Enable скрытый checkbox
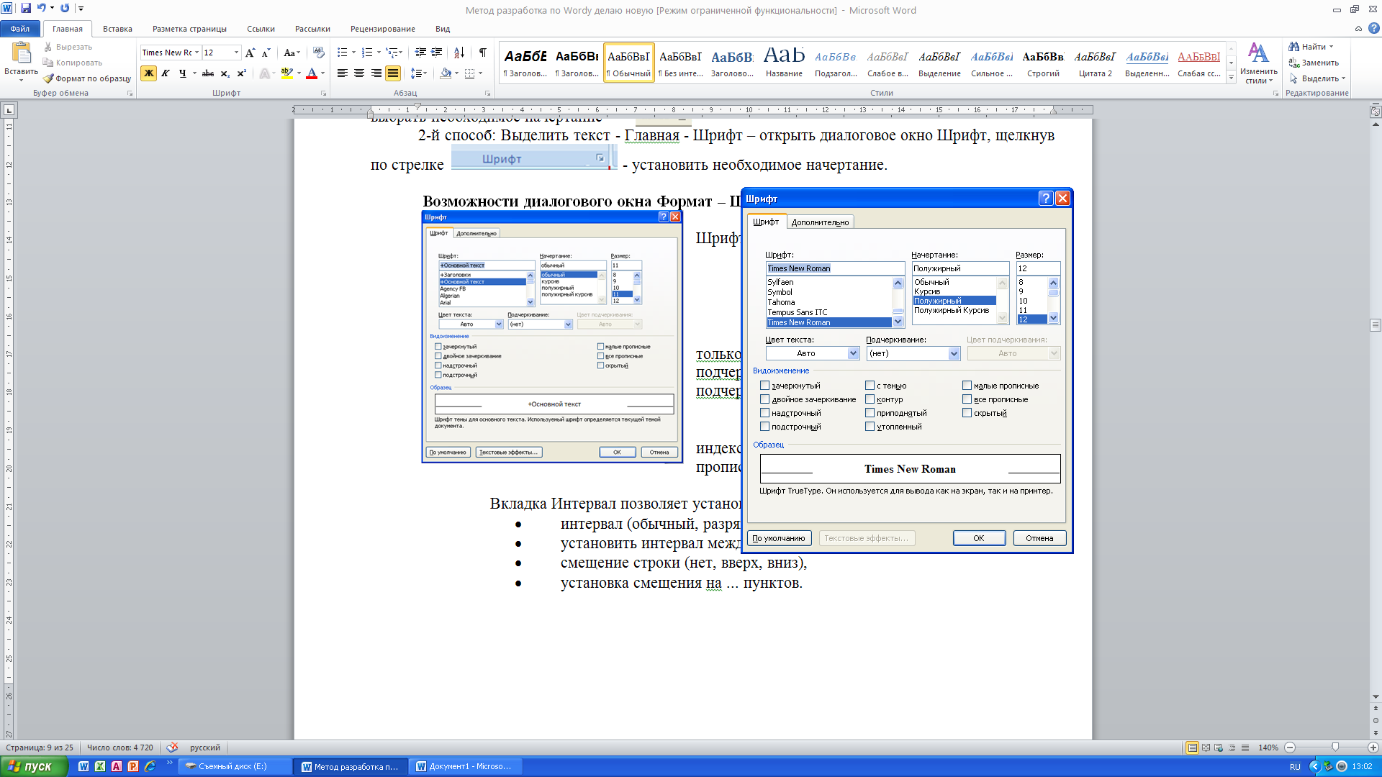 (x=967, y=413)
